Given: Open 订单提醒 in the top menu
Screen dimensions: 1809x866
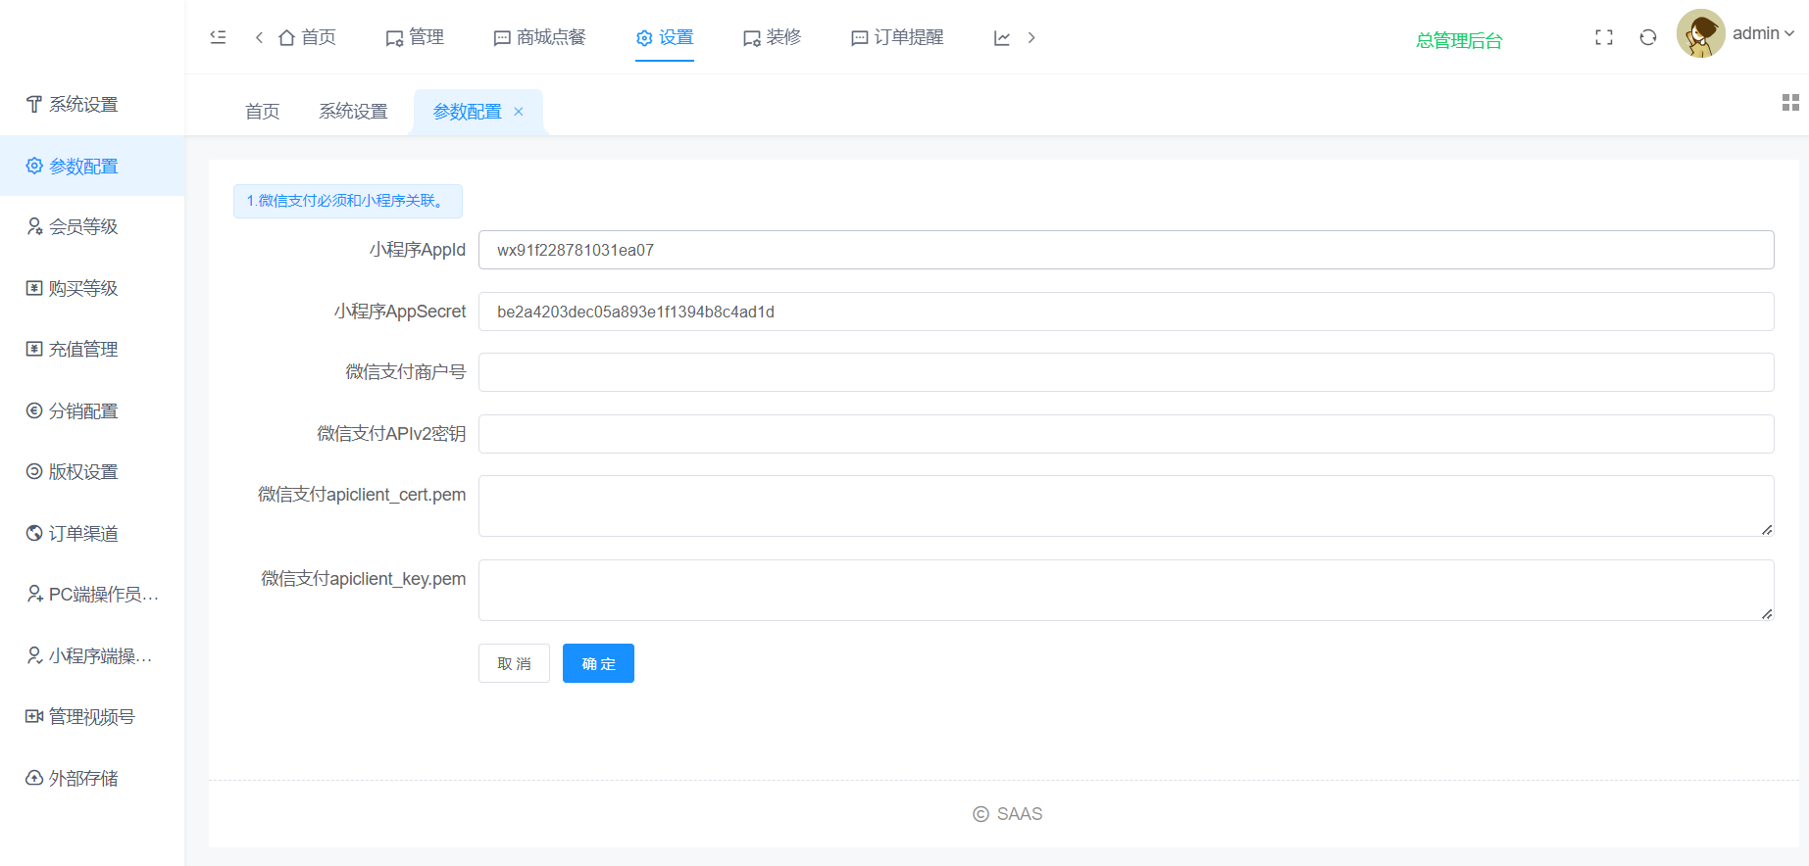Looking at the screenshot, I should 897,37.
